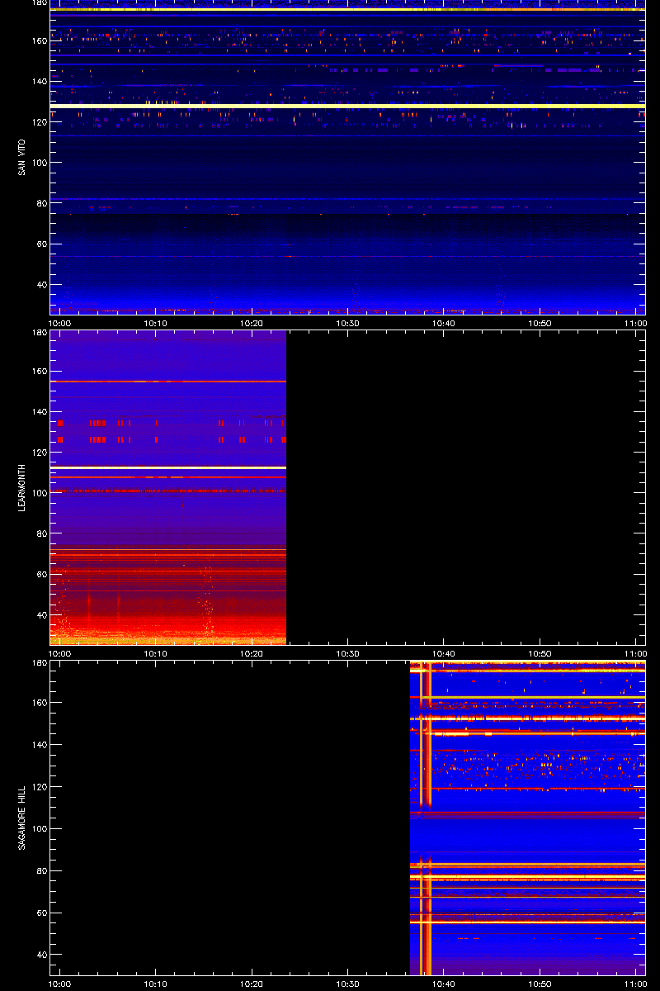Click 10:50 tick under San Vito panel
Screen dimensions: 660x991
(x=540, y=323)
